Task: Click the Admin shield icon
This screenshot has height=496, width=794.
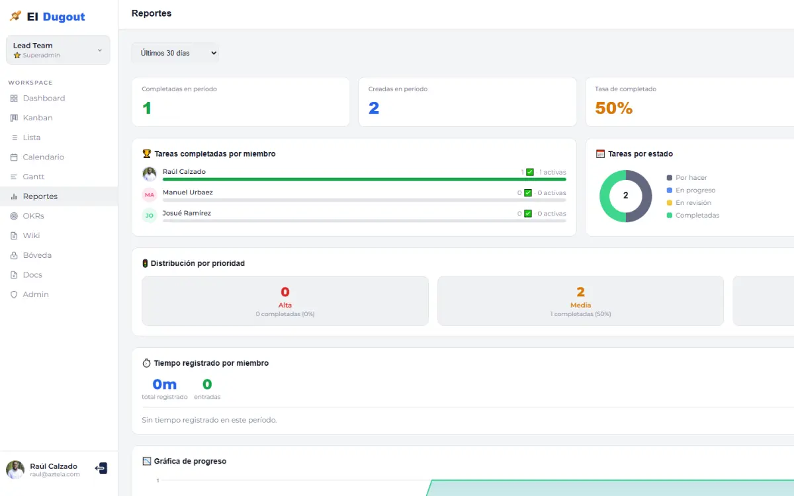Action: (x=14, y=294)
